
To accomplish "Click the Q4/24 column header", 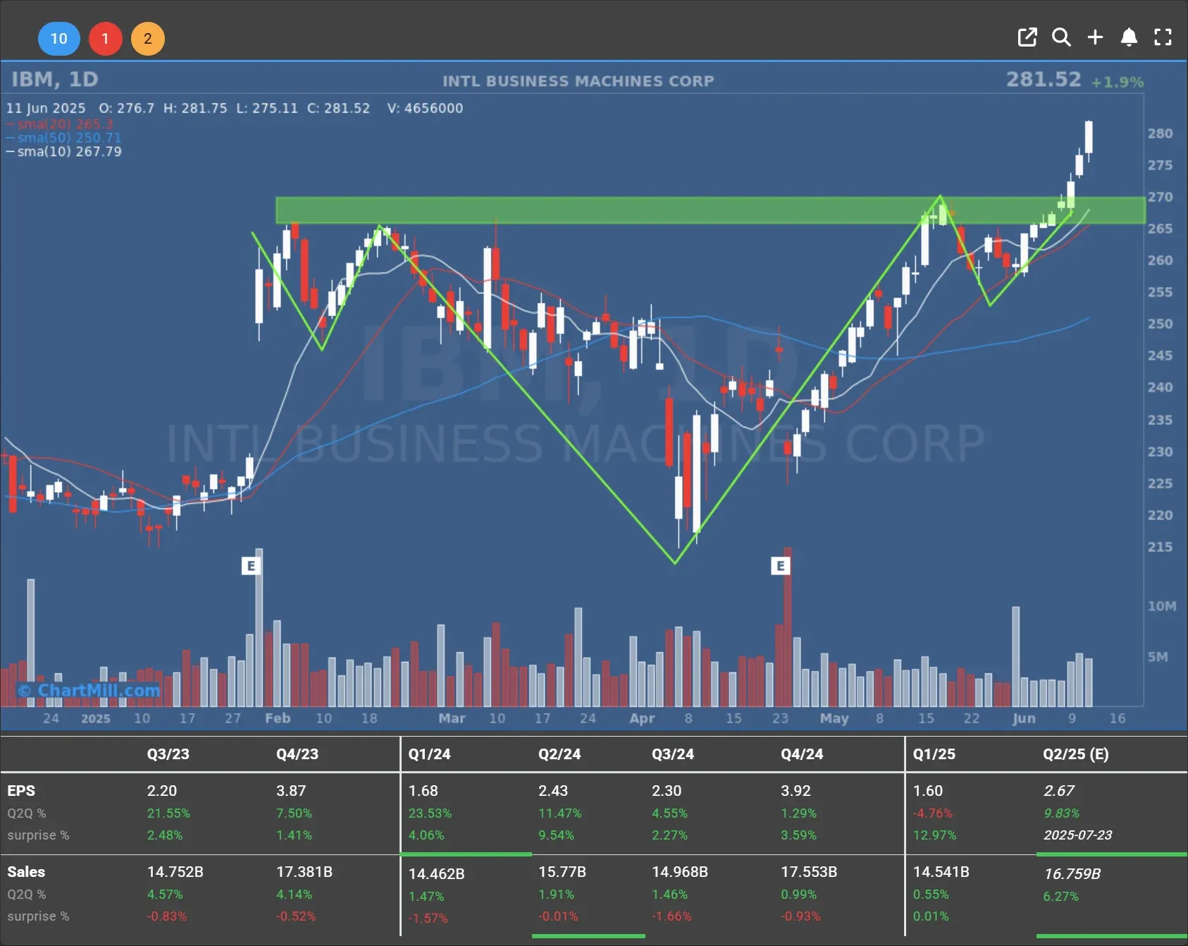I will (x=802, y=754).
